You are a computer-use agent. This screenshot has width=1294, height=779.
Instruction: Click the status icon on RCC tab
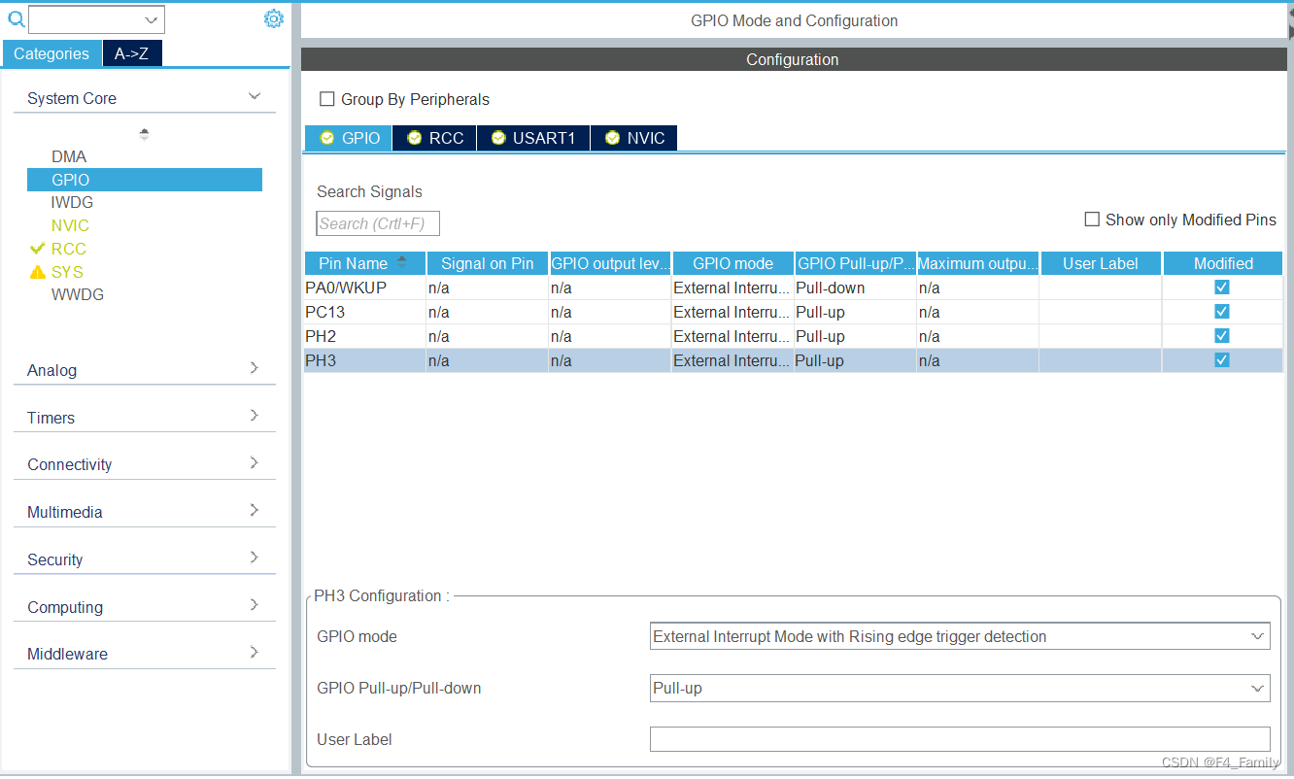[415, 138]
